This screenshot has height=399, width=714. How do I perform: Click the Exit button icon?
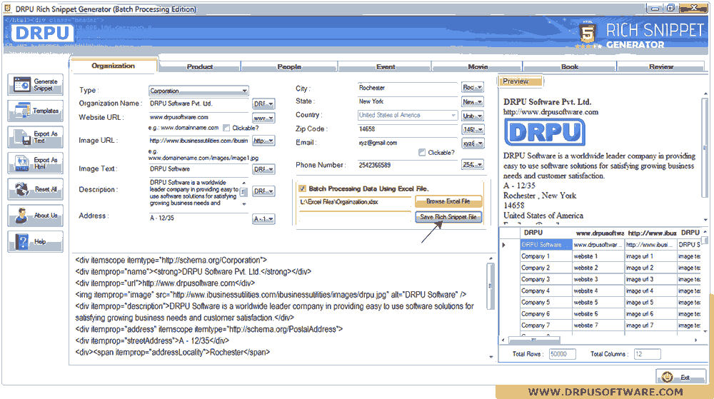[668, 377]
